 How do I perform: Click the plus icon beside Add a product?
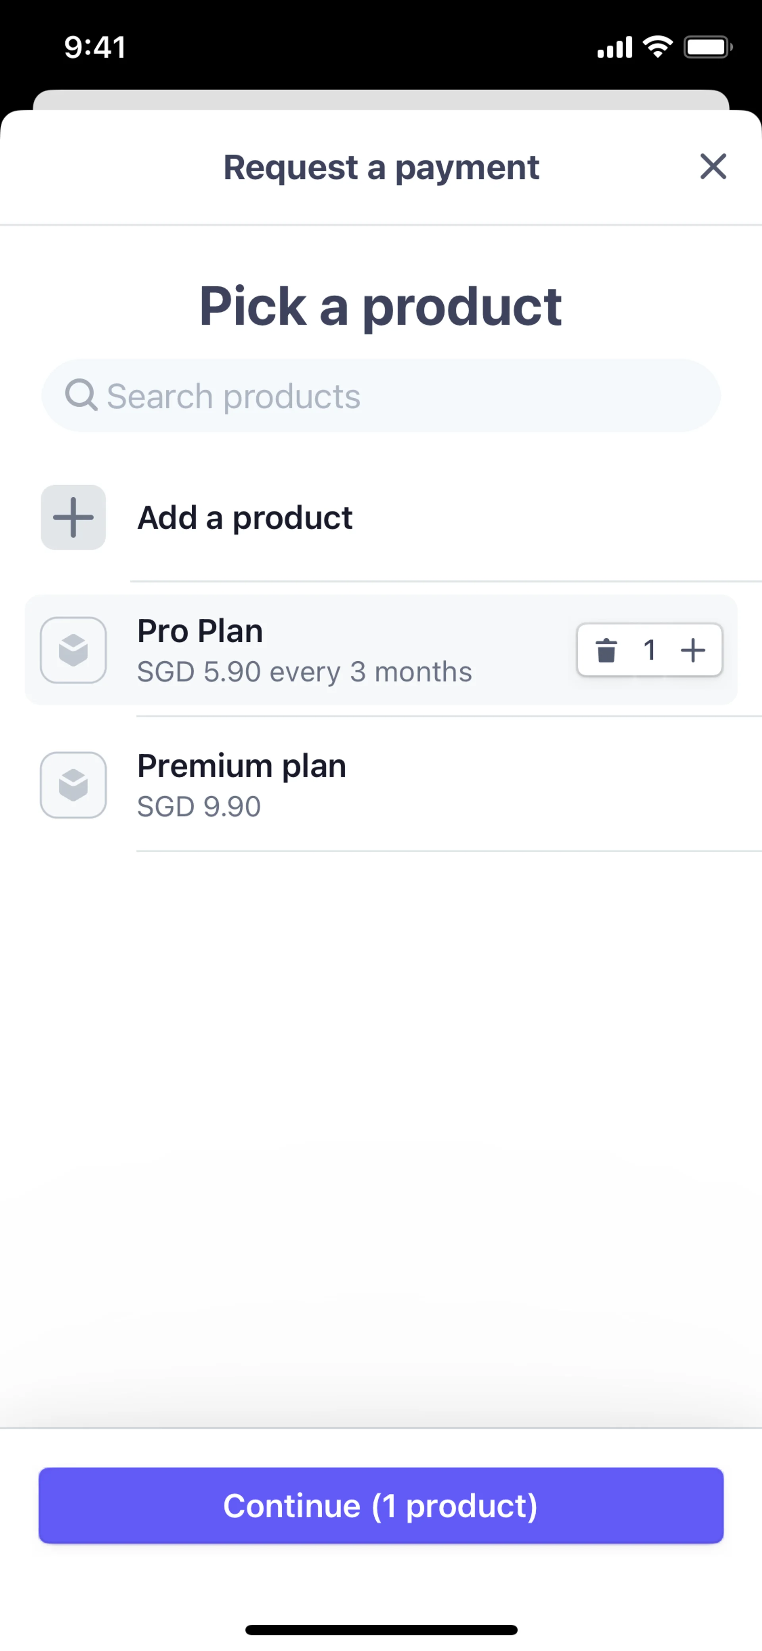point(74,517)
